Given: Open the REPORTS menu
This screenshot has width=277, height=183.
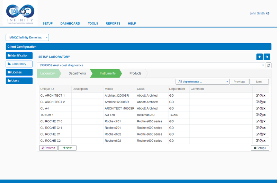Looking at the screenshot, I should click(113, 24).
